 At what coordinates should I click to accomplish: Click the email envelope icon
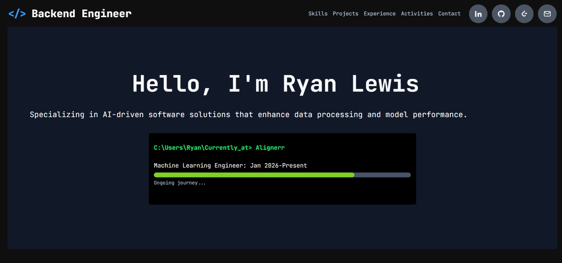tap(547, 14)
